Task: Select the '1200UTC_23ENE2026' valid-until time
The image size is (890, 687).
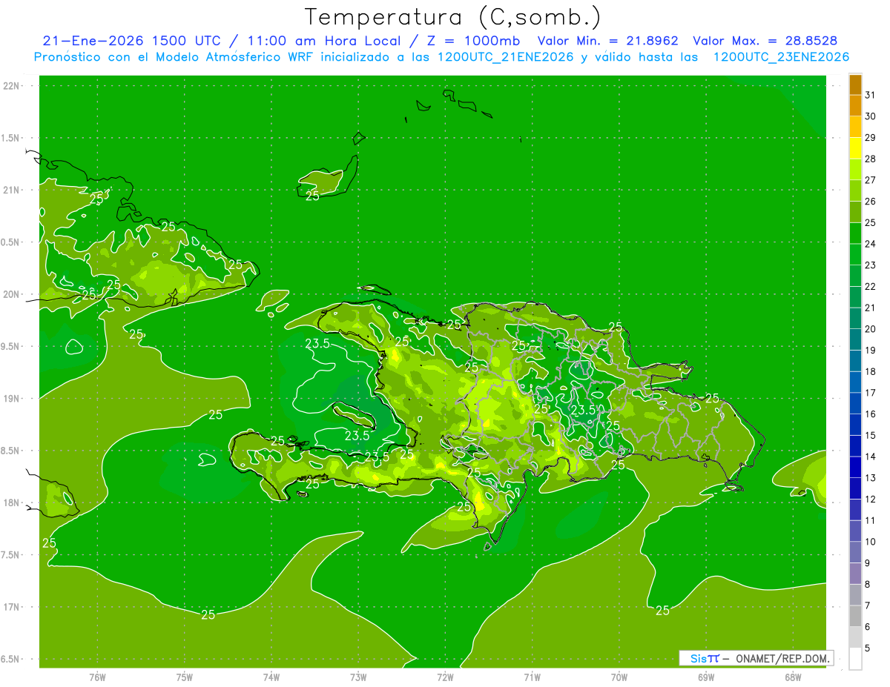Action: (781, 57)
